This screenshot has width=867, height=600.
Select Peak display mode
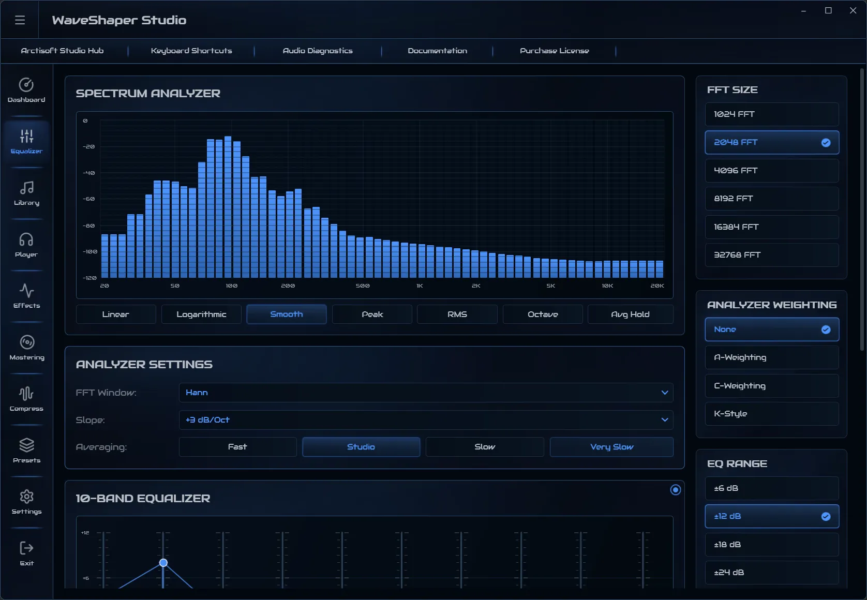pos(372,314)
